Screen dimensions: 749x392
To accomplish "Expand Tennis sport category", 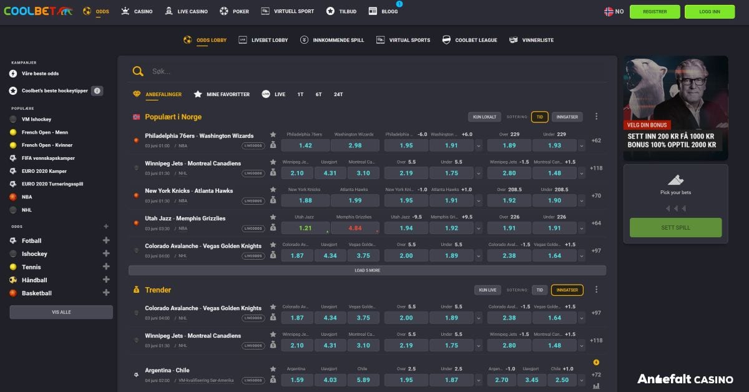I will [106, 267].
